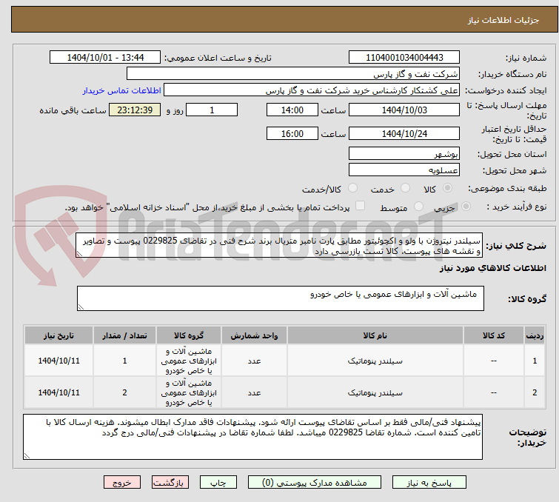Click the quantity 2 cell in row 2
This screenshot has width=559, height=502.
124,392
